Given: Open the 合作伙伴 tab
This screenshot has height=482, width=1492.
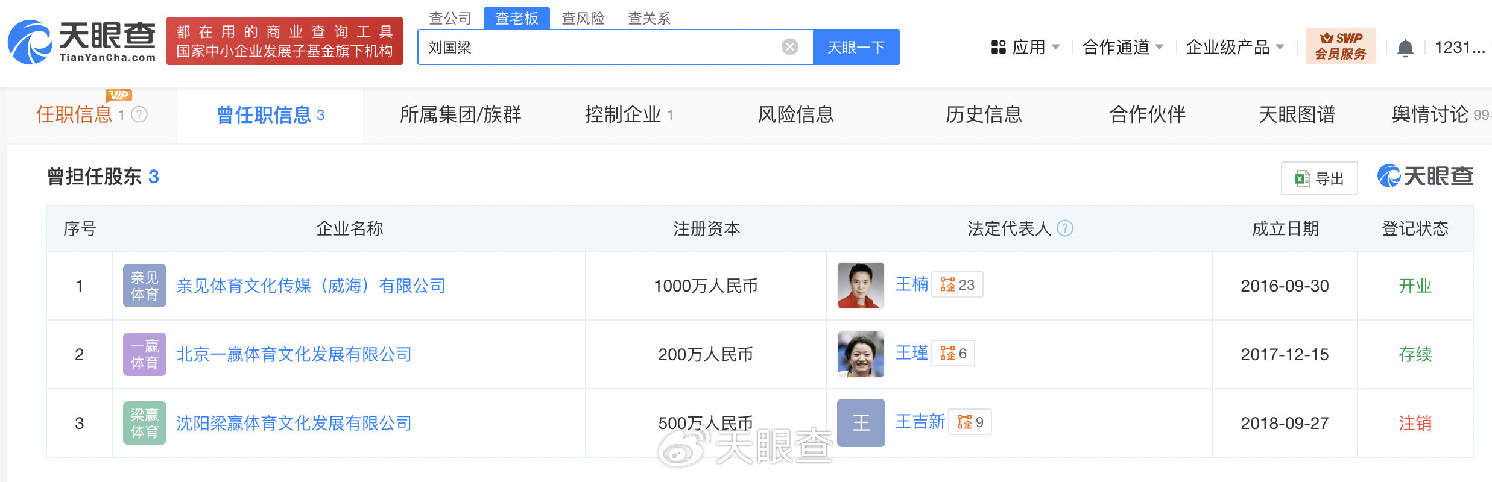Looking at the screenshot, I should 1148,114.
